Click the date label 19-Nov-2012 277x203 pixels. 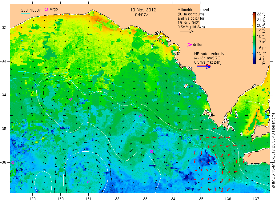(x=143, y=10)
